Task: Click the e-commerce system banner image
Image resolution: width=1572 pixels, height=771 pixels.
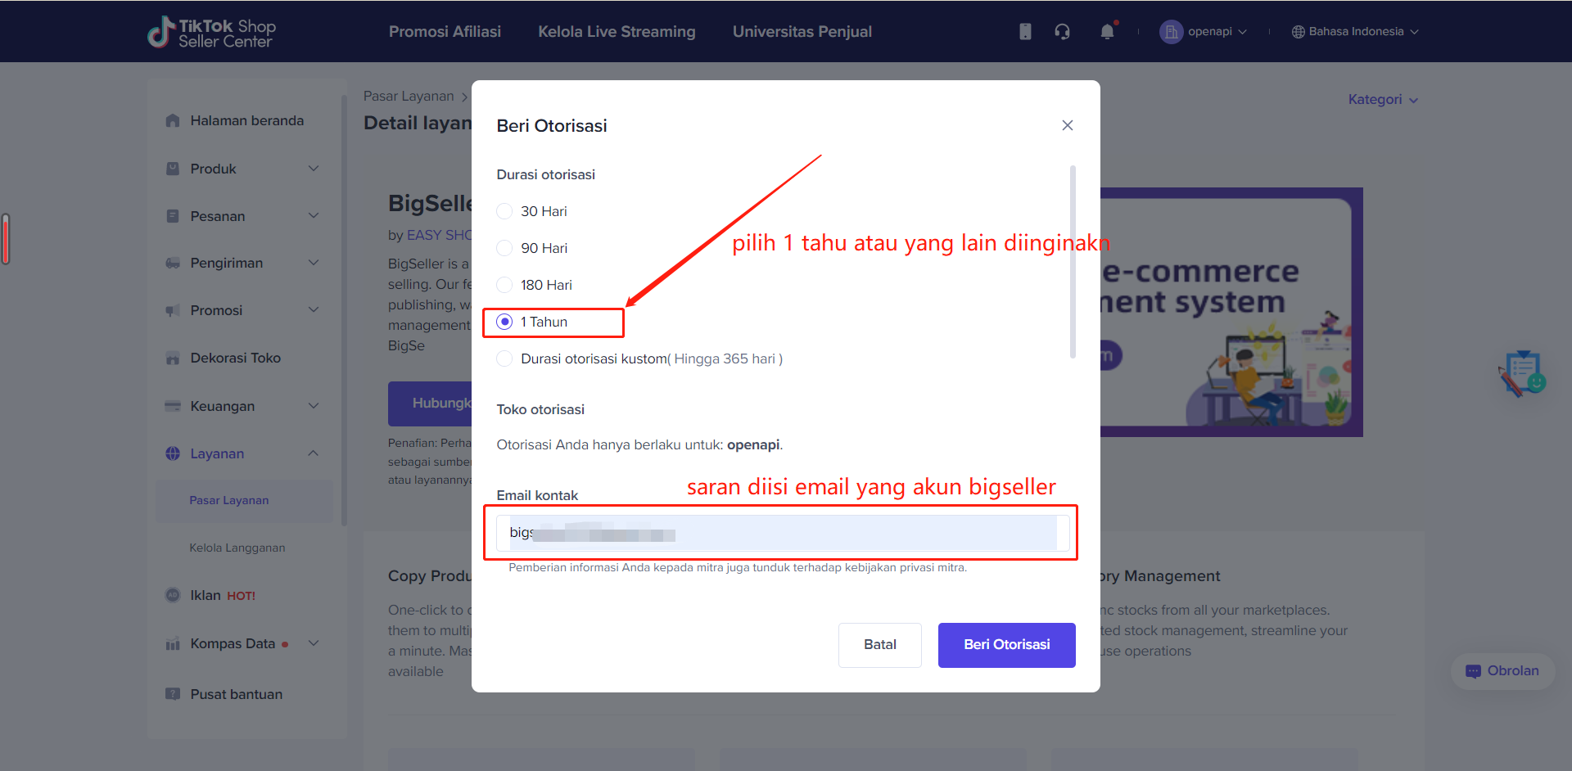Action: click(1231, 312)
